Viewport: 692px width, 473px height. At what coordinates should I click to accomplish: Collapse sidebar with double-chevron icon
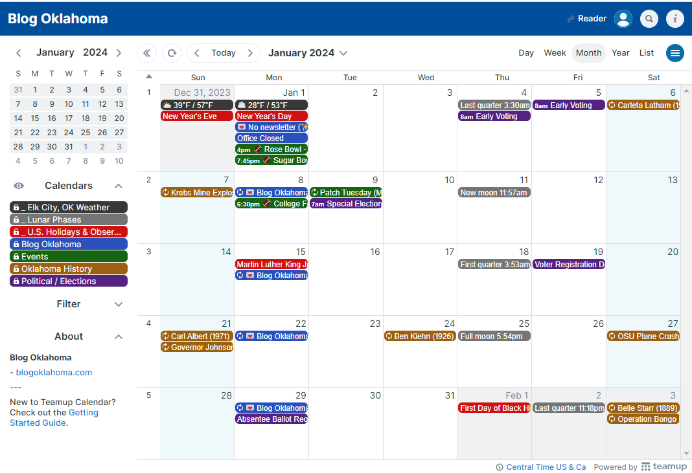[147, 53]
